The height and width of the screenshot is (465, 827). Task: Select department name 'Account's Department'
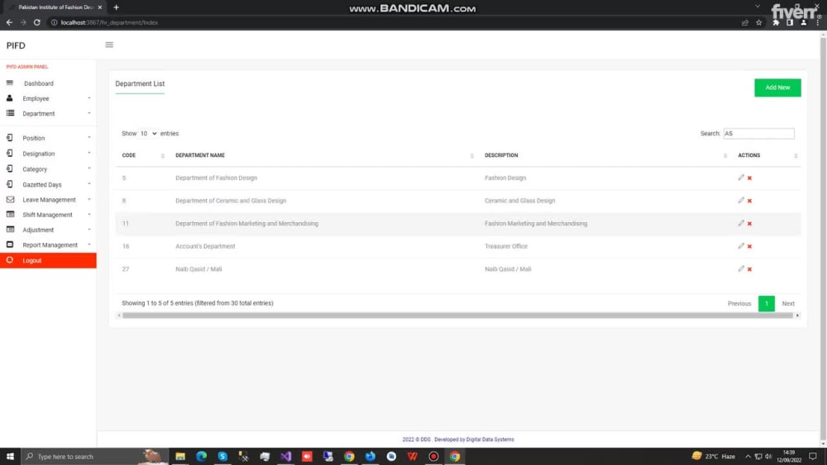coord(205,246)
